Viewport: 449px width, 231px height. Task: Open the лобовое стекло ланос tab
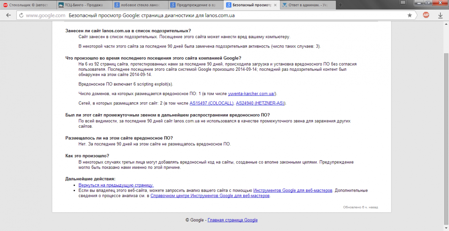click(140, 5)
